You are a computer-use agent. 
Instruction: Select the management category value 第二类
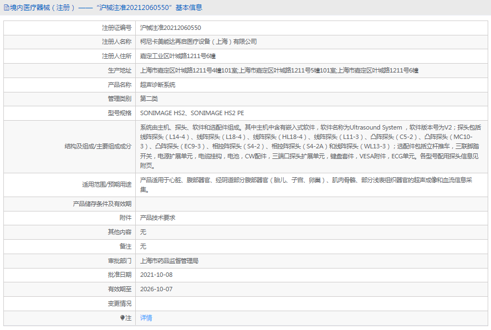tap(149, 99)
